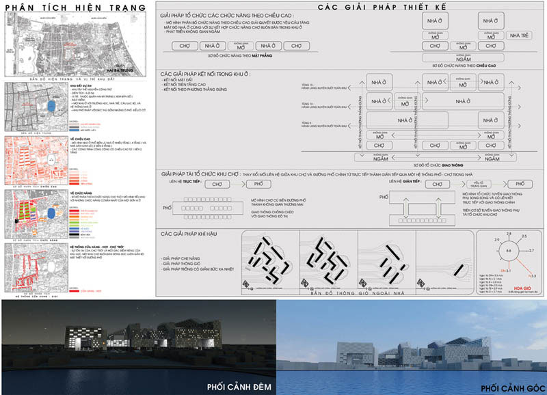Click the wind rose 'Hoa gió' diagram
The height and width of the screenshot is (395, 547).
[x=508, y=253]
